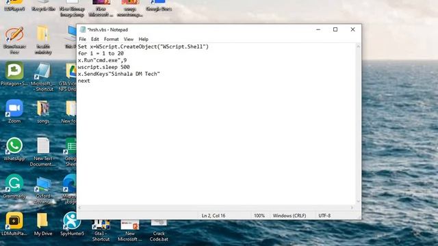Launch WhatsApp from the desktop

(x=14, y=146)
